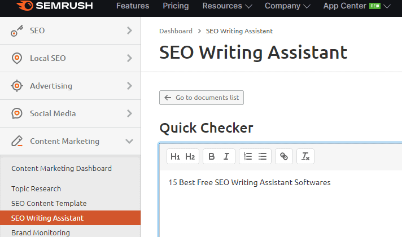
Task: Click the 'SEO Writing Assistant' page title
Action: 253,52
